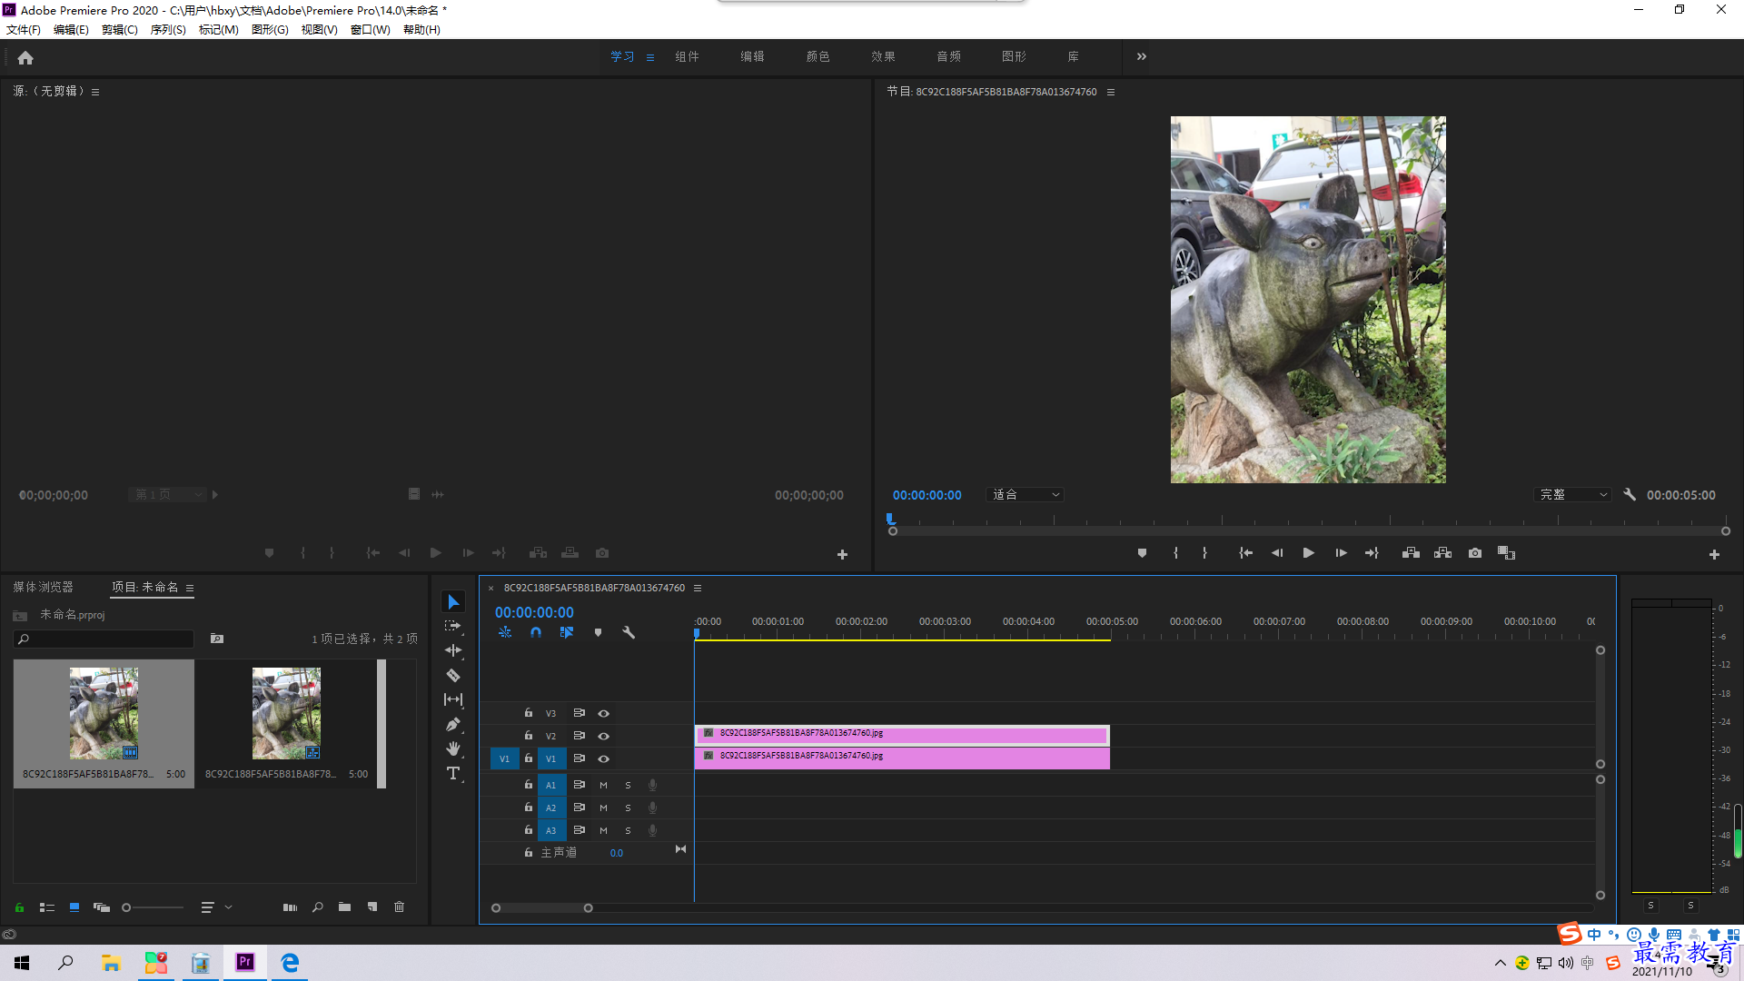Solo audio track A2
The image size is (1744, 981).
point(628,808)
